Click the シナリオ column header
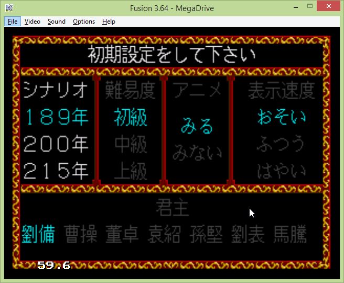The width and height of the screenshot is (344, 283). pyautogui.click(x=56, y=90)
